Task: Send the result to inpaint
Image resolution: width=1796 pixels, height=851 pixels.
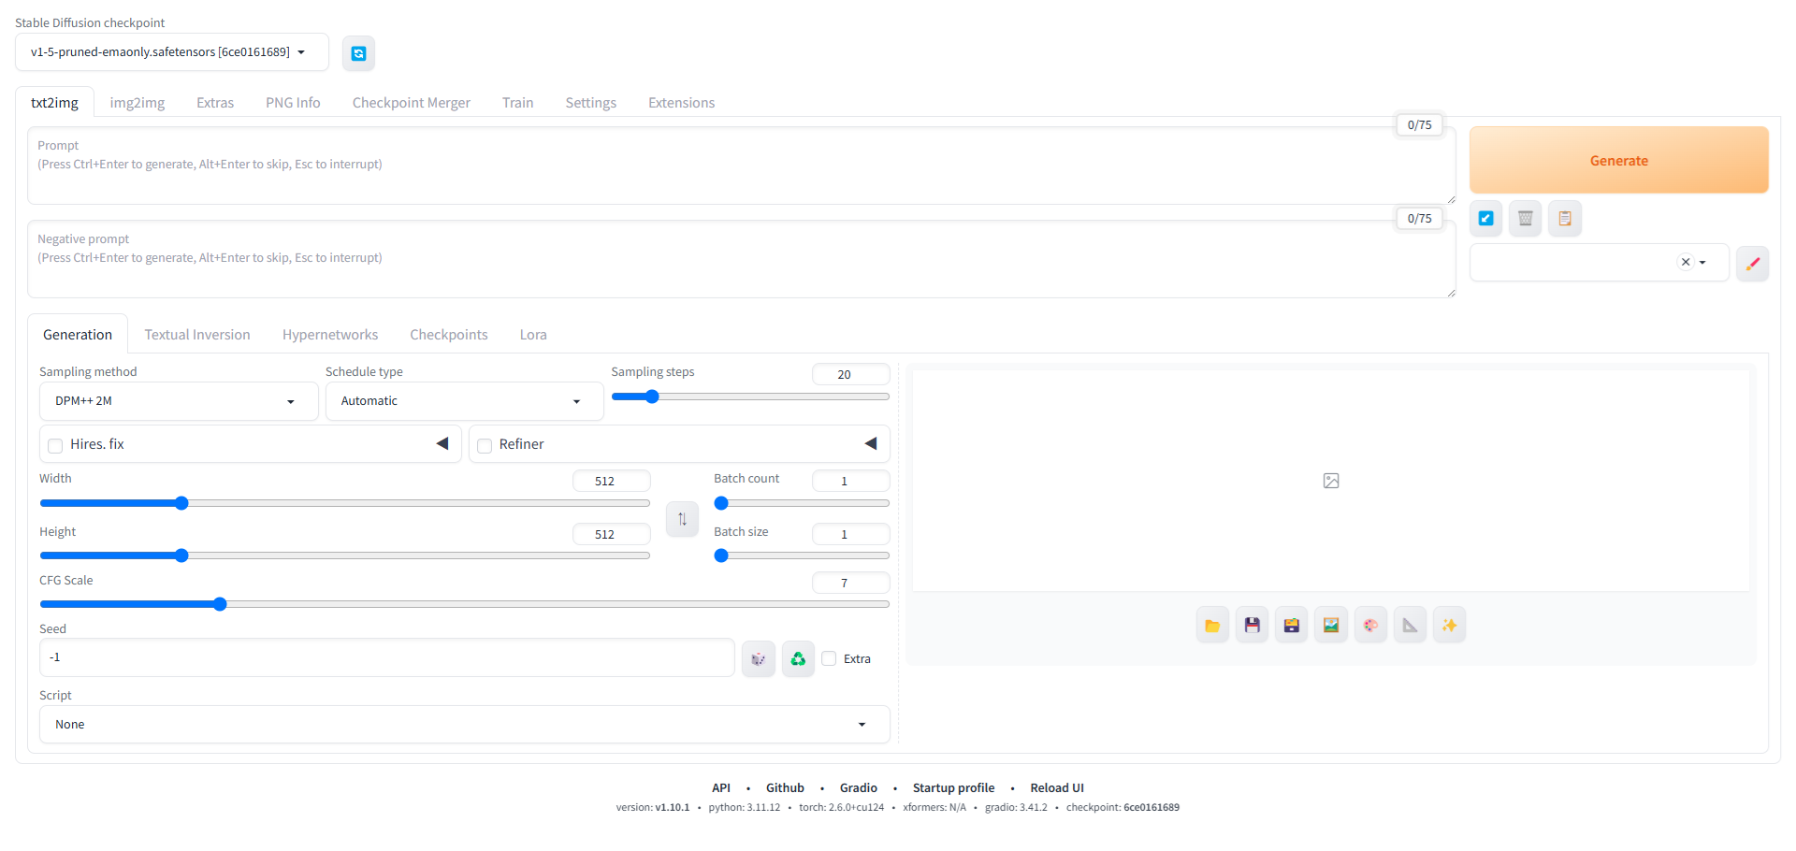Action: pyautogui.click(x=1370, y=624)
